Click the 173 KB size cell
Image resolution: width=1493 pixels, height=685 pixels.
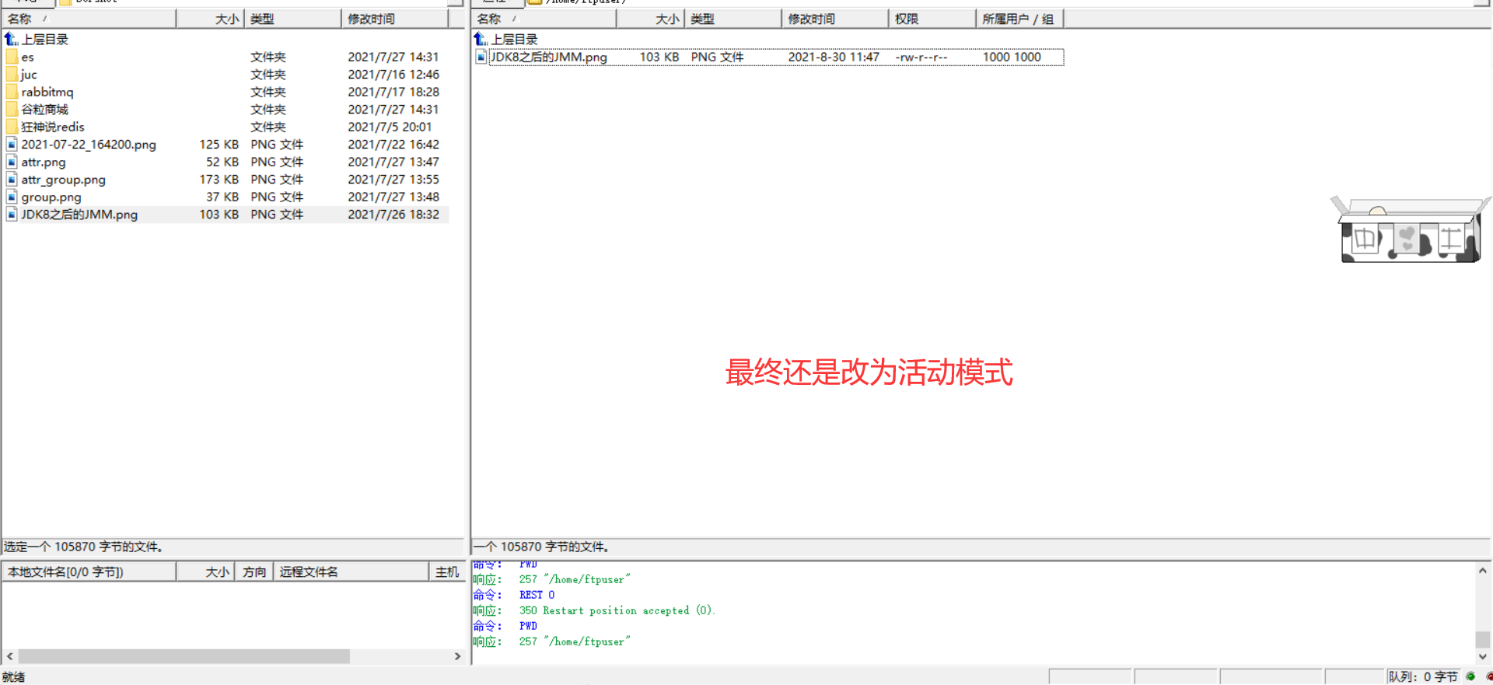click(x=219, y=180)
